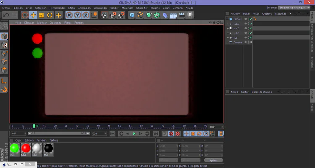Screen dimensions: 315x168
Task: Click the 90 F end frame field
Action: [100, 134]
